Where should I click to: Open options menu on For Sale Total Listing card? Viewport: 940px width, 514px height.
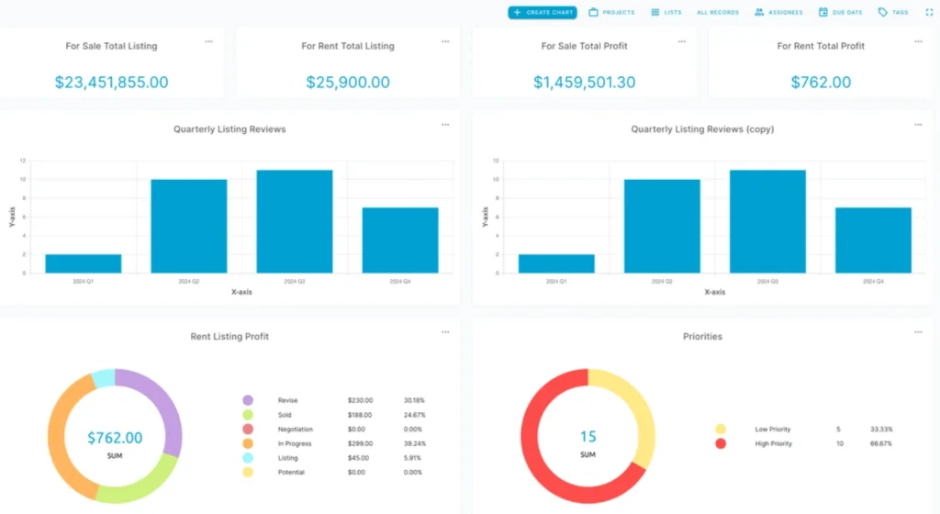[209, 41]
